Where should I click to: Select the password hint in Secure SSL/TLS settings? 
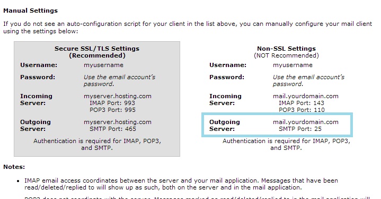119,80
